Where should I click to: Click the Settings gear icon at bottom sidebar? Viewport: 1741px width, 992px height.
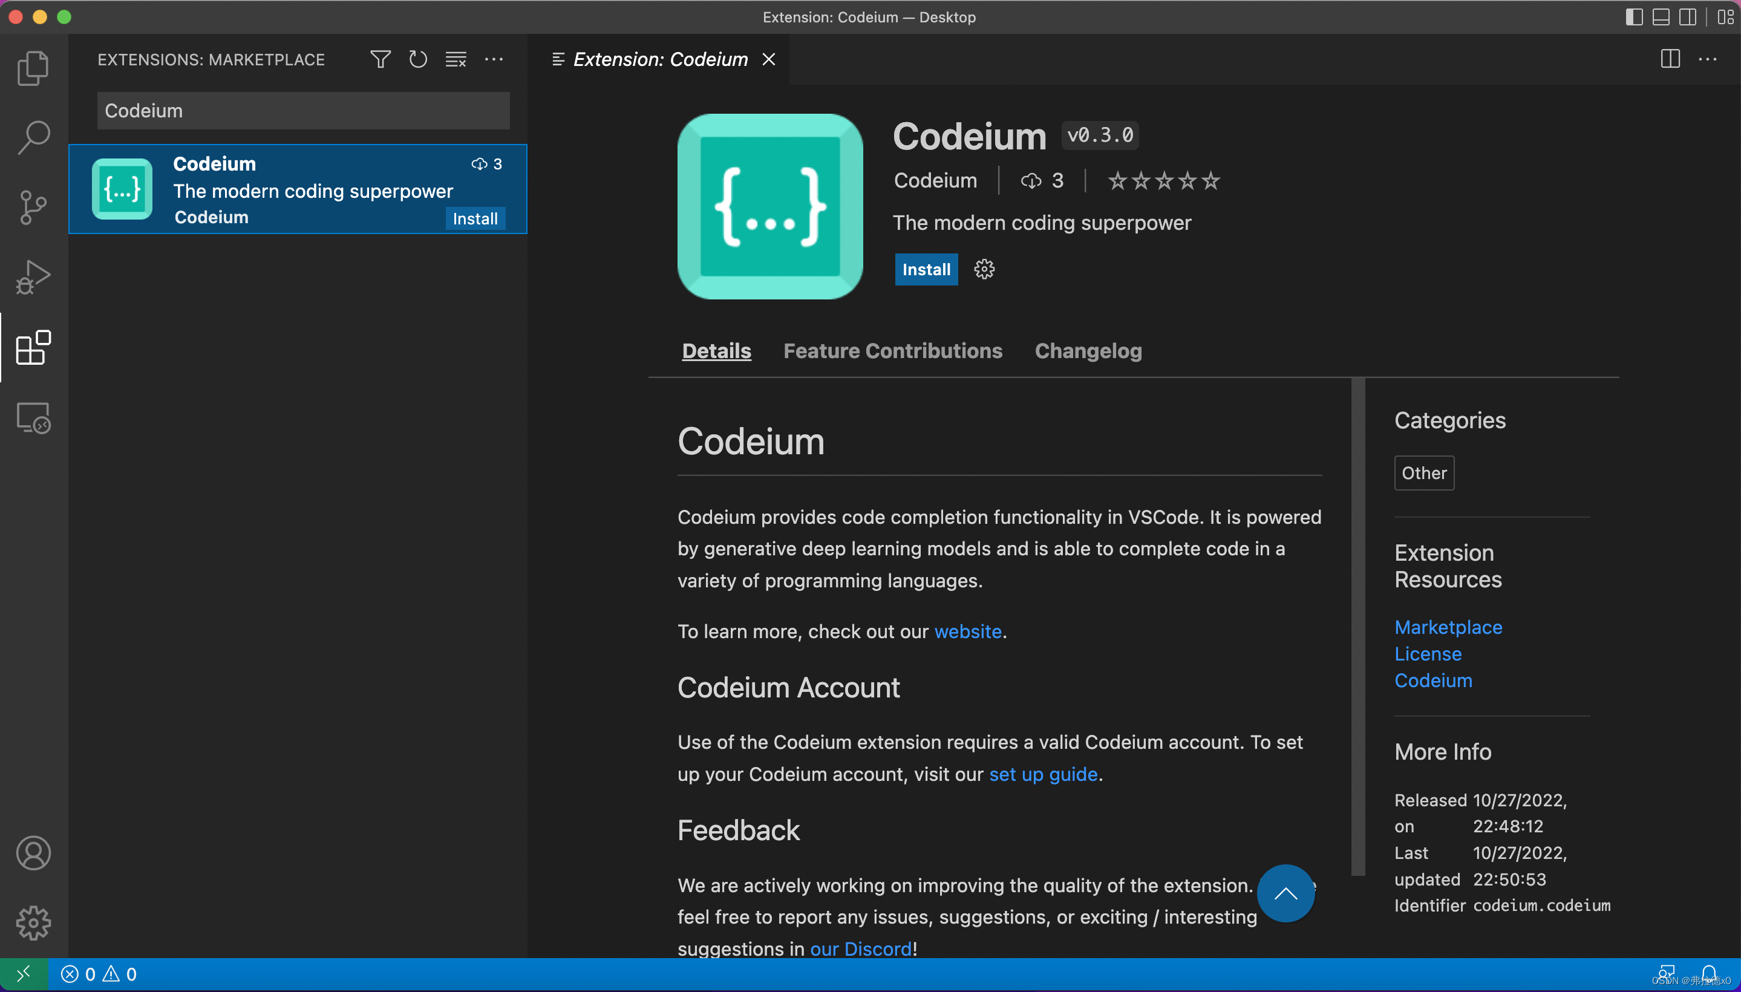tap(32, 922)
